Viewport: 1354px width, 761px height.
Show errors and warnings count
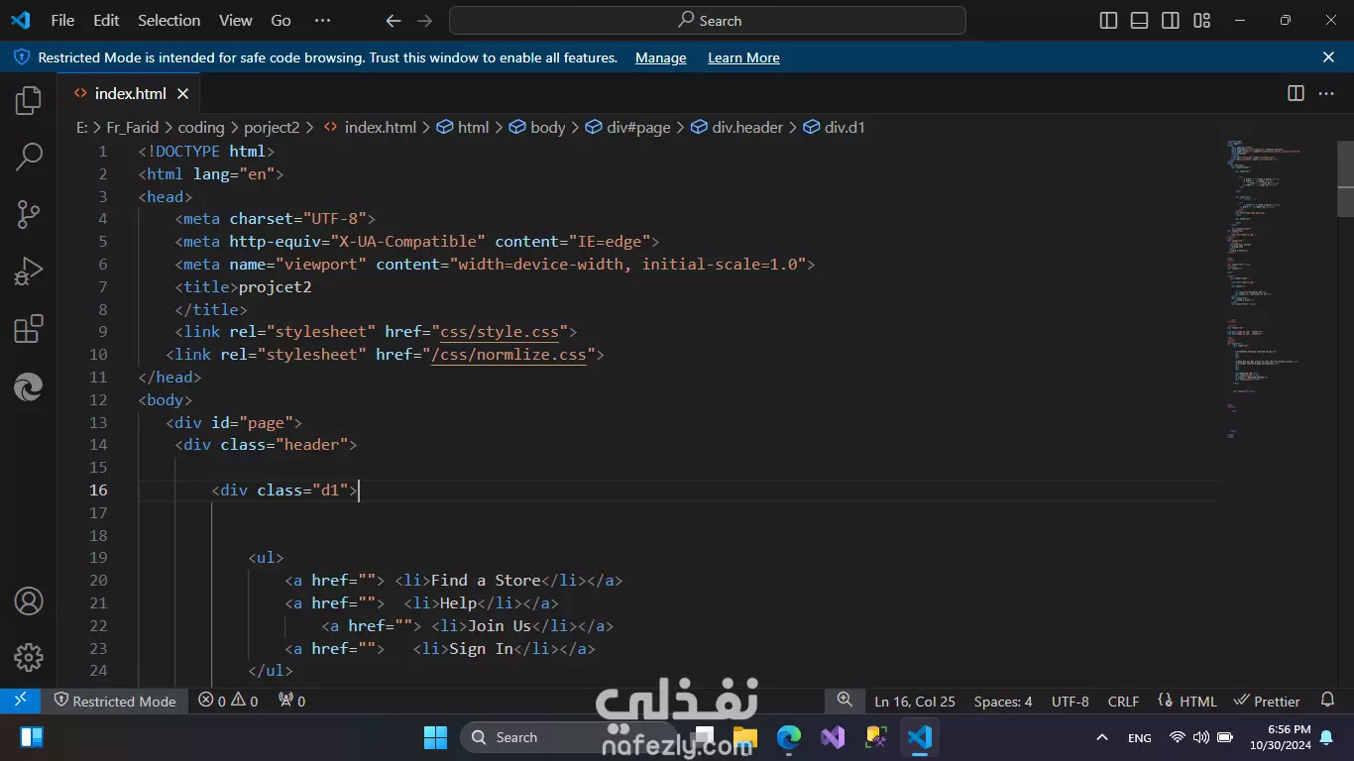pos(228,701)
